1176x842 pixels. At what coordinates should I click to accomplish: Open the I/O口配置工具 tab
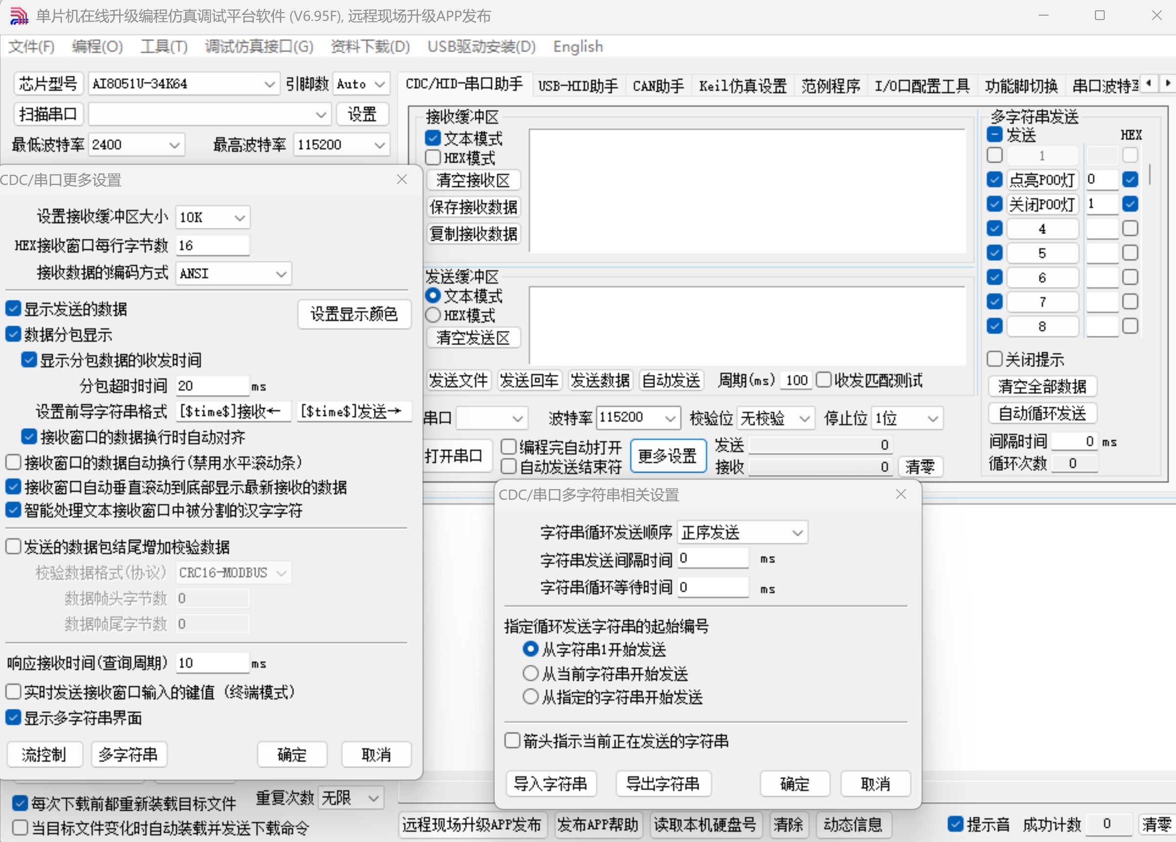pos(922,85)
